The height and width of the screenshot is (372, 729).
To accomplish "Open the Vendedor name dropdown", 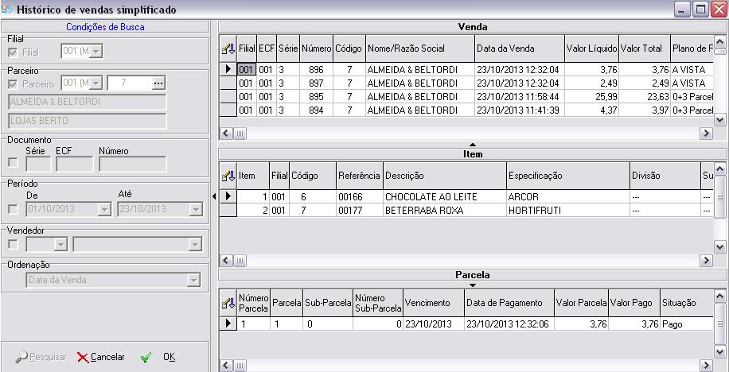I will pos(195,244).
